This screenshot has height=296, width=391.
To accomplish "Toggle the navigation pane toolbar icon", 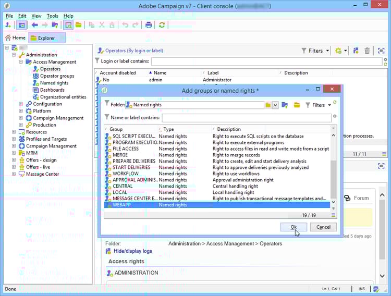I will click(22, 25).
